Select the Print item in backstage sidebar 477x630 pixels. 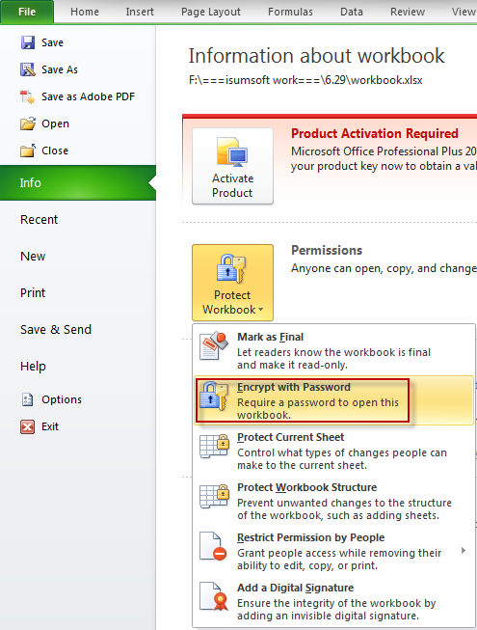[33, 292]
